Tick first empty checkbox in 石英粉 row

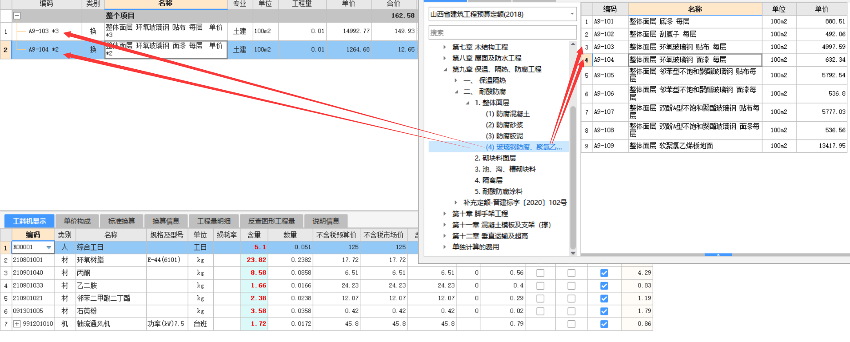coord(540,311)
